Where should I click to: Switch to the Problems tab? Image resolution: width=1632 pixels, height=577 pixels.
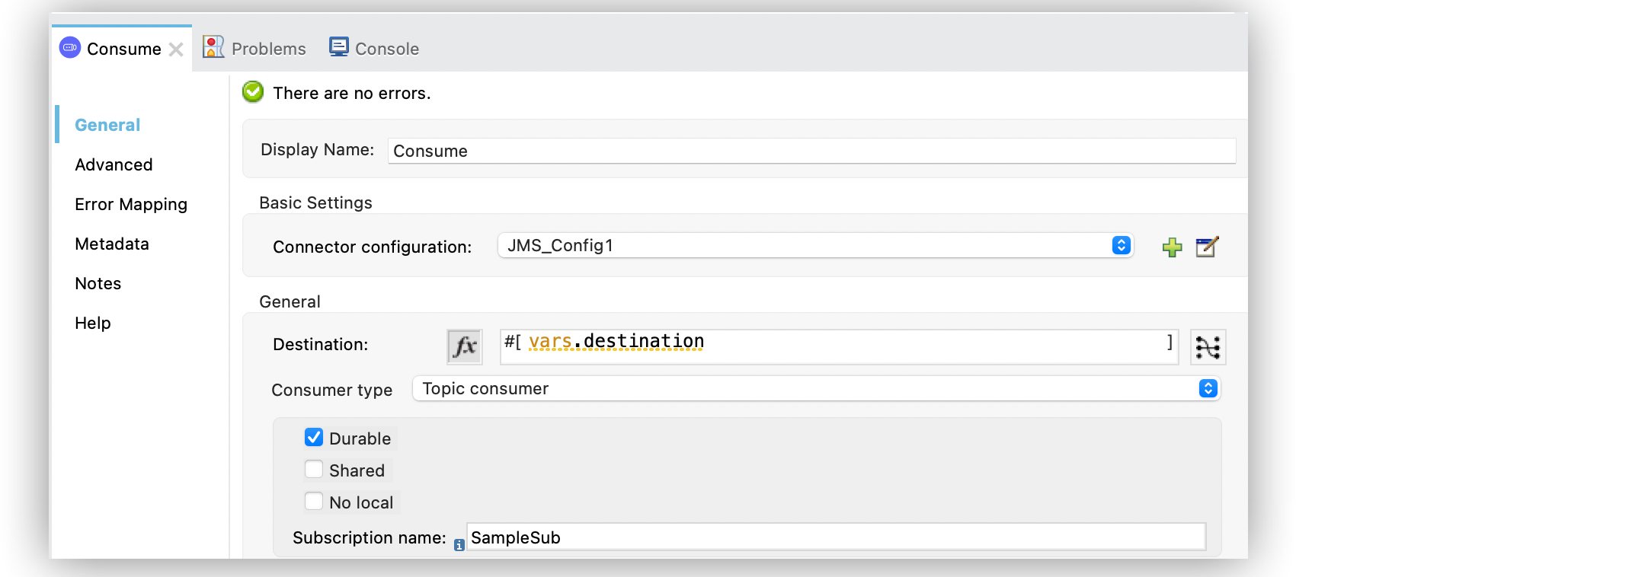[x=254, y=49]
